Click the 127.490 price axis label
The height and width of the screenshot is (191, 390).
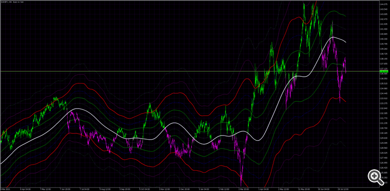tap(383, 158)
